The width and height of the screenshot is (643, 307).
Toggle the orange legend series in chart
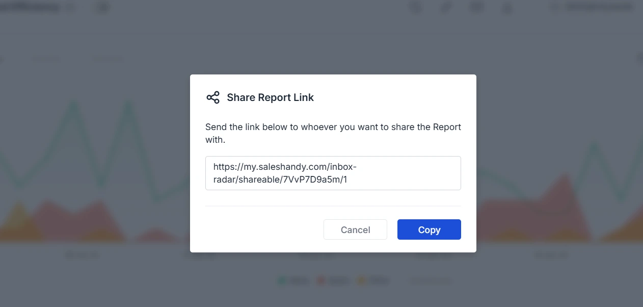coord(373,280)
